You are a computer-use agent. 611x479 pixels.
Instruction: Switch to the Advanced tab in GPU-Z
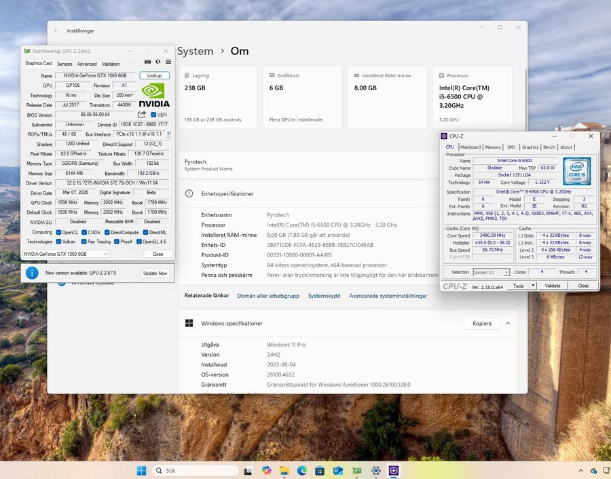(86, 64)
